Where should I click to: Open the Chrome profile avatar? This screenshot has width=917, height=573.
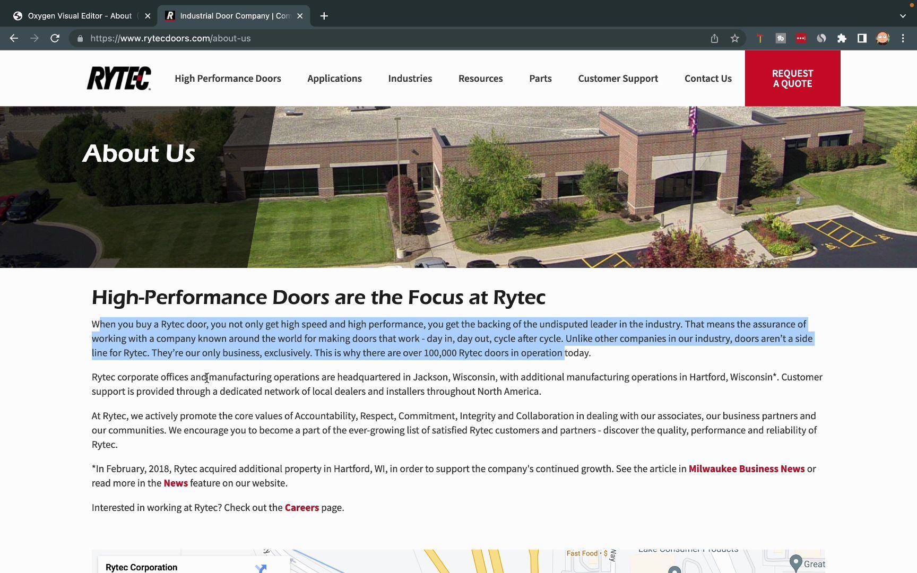tap(883, 38)
